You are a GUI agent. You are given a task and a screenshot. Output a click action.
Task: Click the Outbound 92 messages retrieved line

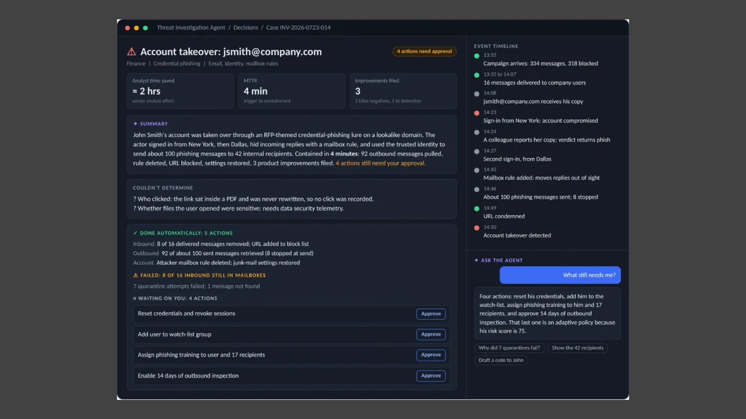223,253
